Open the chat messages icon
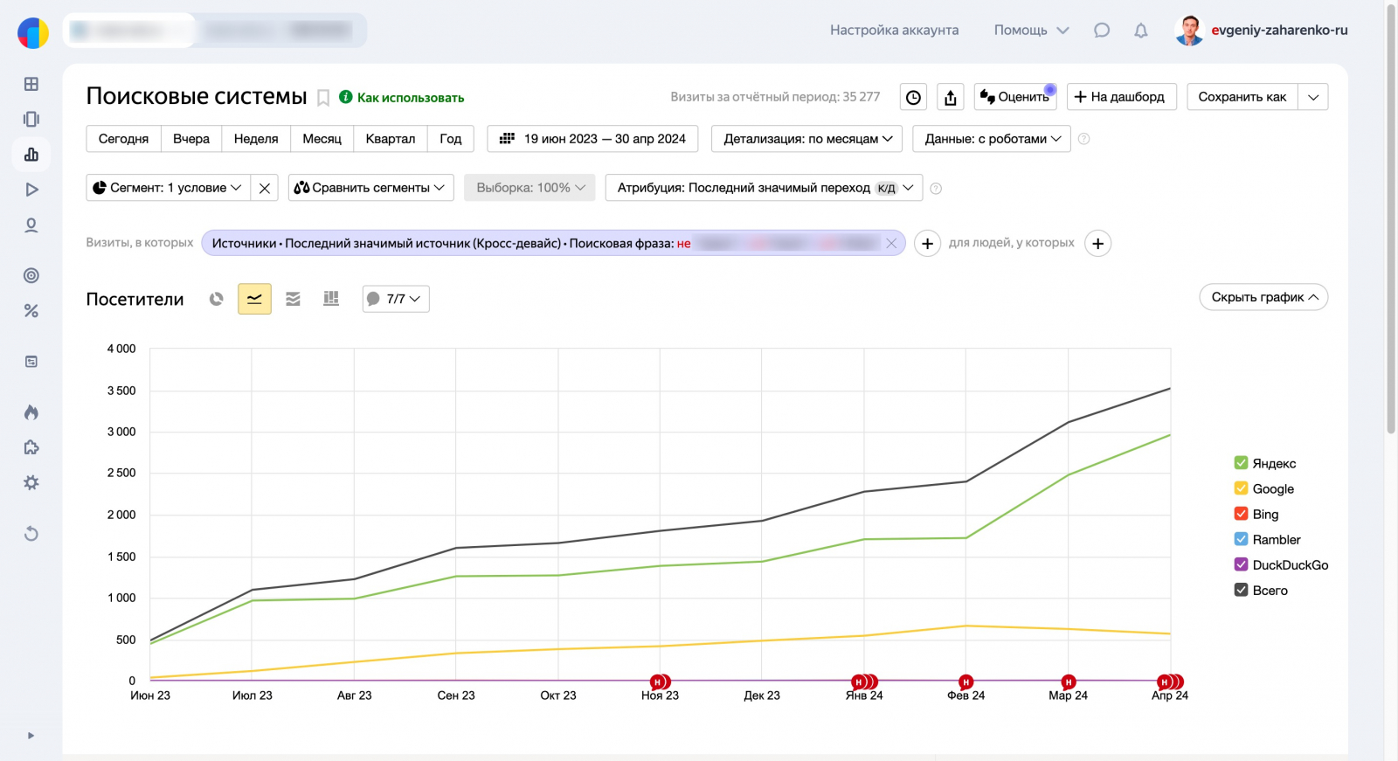This screenshot has height=761, width=1398. click(1102, 31)
